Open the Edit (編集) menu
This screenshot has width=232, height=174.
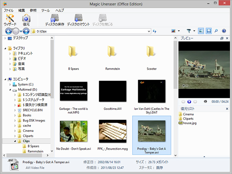[22, 10]
